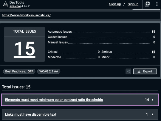This screenshot has height=121, width=161.
Task: Click the Critical severity label
Action: click(53, 52)
